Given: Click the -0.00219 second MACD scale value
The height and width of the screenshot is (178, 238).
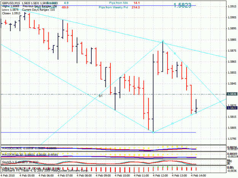Looking at the screenshot, I should (x=232, y=157).
